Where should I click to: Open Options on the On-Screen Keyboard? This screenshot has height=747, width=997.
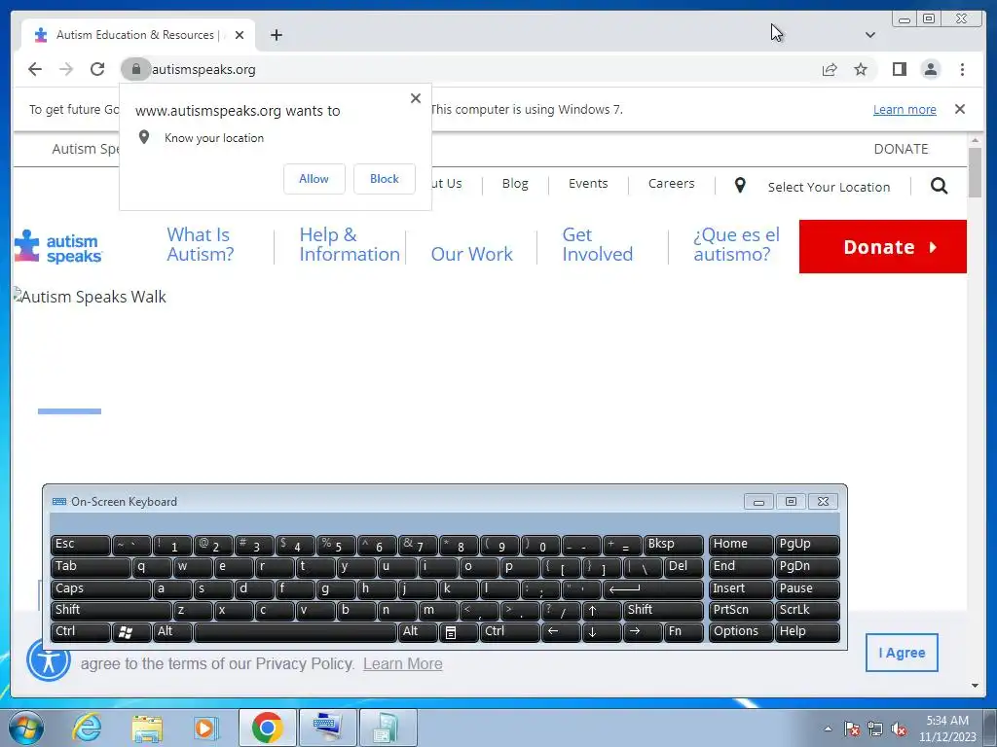pyautogui.click(x=741, y=632)
